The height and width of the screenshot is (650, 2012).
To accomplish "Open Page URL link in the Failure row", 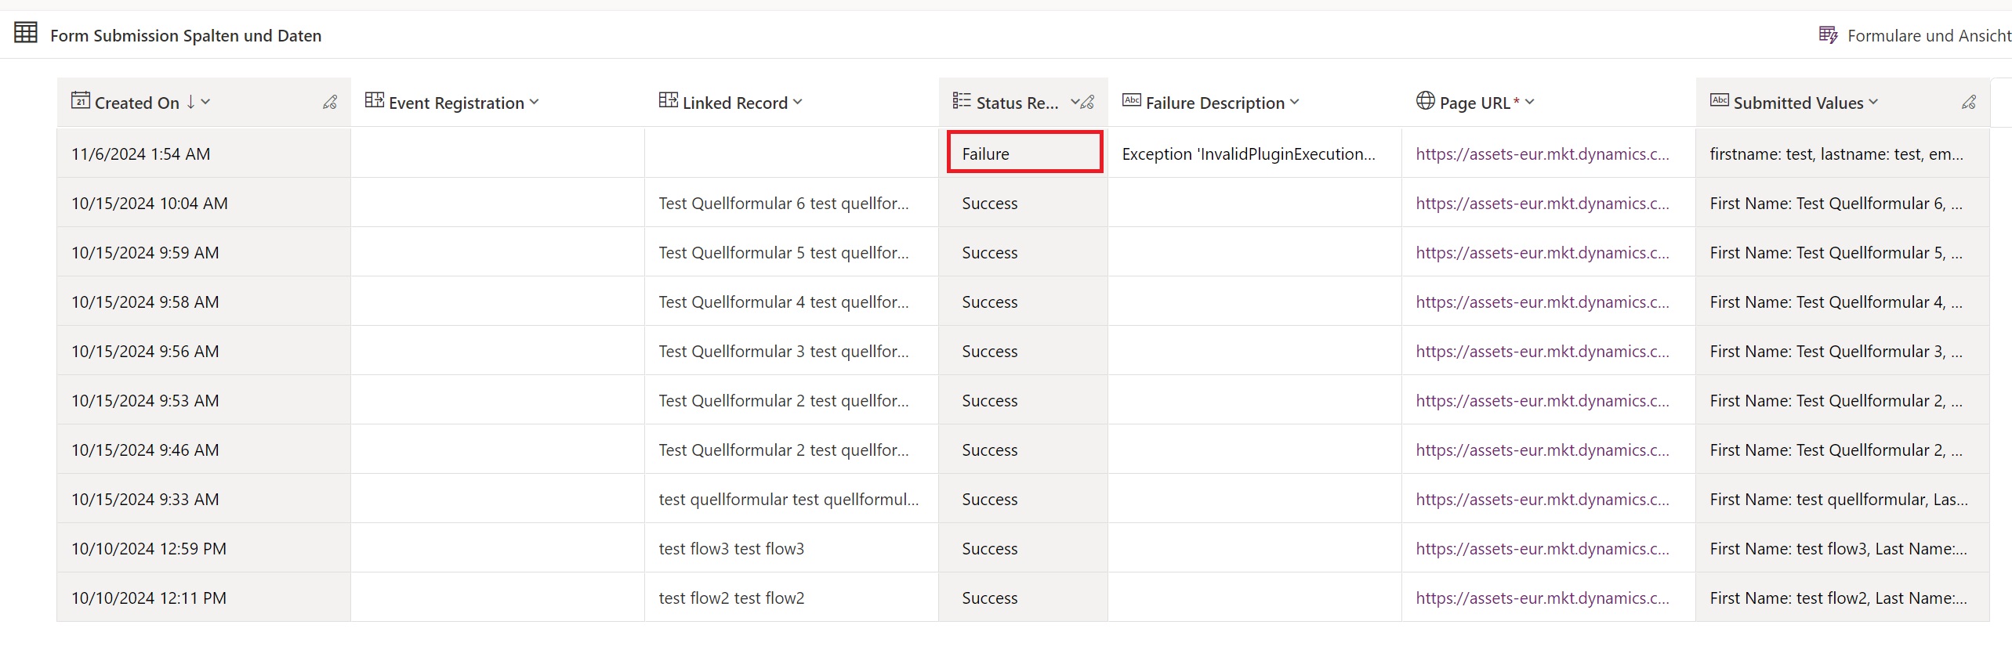I will [x=1542, y=154].
